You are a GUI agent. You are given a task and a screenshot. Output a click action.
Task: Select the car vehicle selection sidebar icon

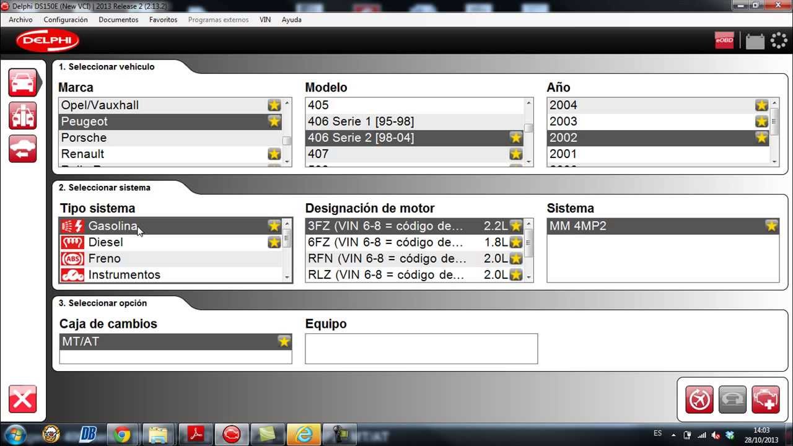click(x=23, y=82)
